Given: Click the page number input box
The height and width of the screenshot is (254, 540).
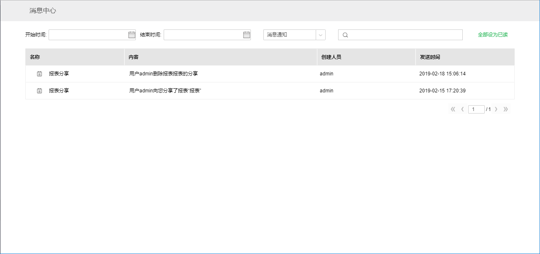Looking at the screenshot, I should pos(477,109).
